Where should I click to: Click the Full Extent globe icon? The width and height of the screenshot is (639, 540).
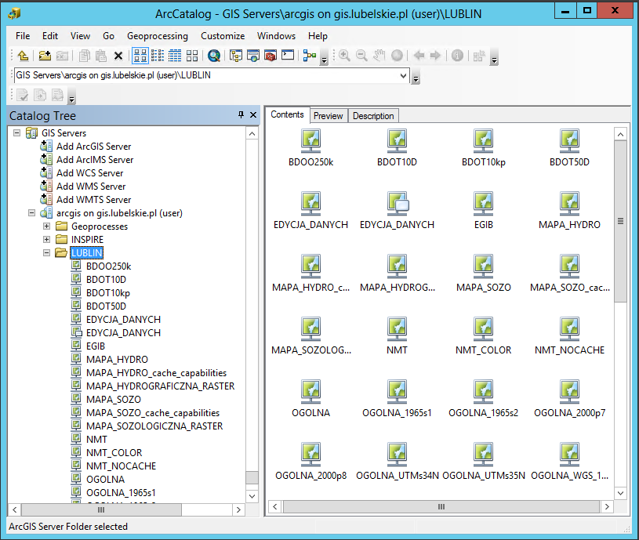397,56
